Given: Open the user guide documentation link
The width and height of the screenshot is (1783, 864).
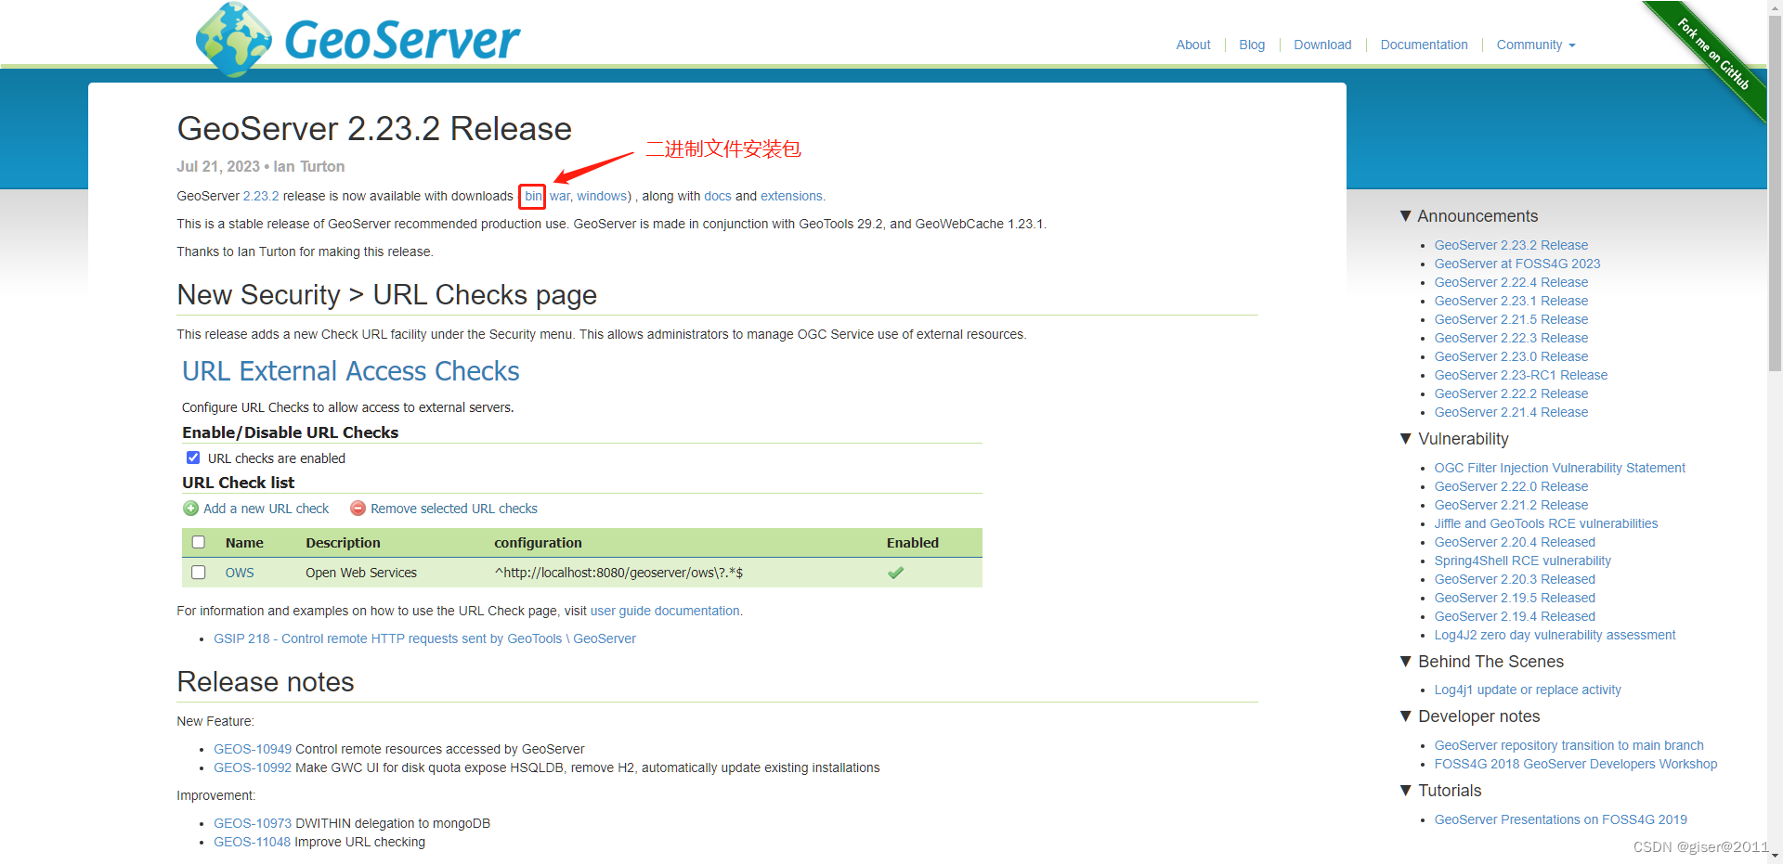Looking at the screenshot, I should [x=665, y=611].
